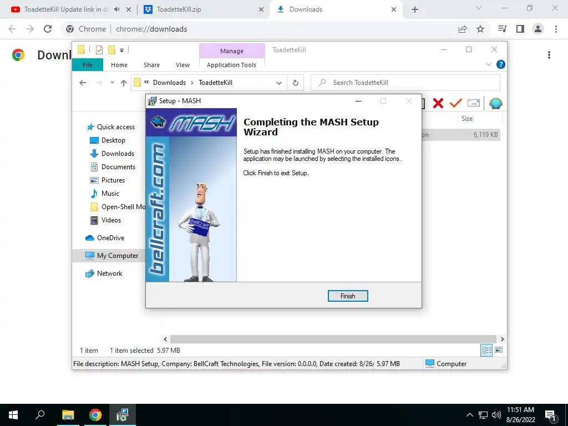The image size is (568, 426).
Task: Click the horizontal scrollbar in Explorer
Action: pyautogui.click(x=333, y=339)
